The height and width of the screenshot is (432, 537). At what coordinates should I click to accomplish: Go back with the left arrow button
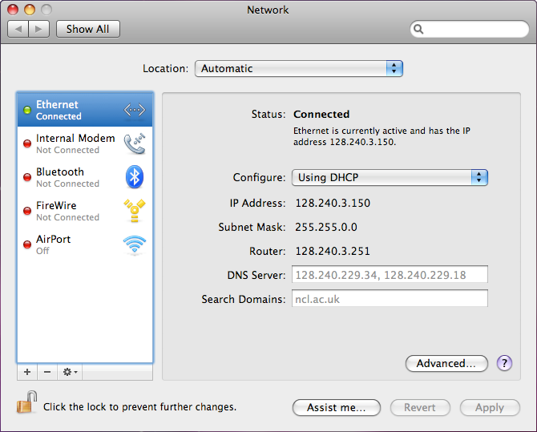[18, 29]
